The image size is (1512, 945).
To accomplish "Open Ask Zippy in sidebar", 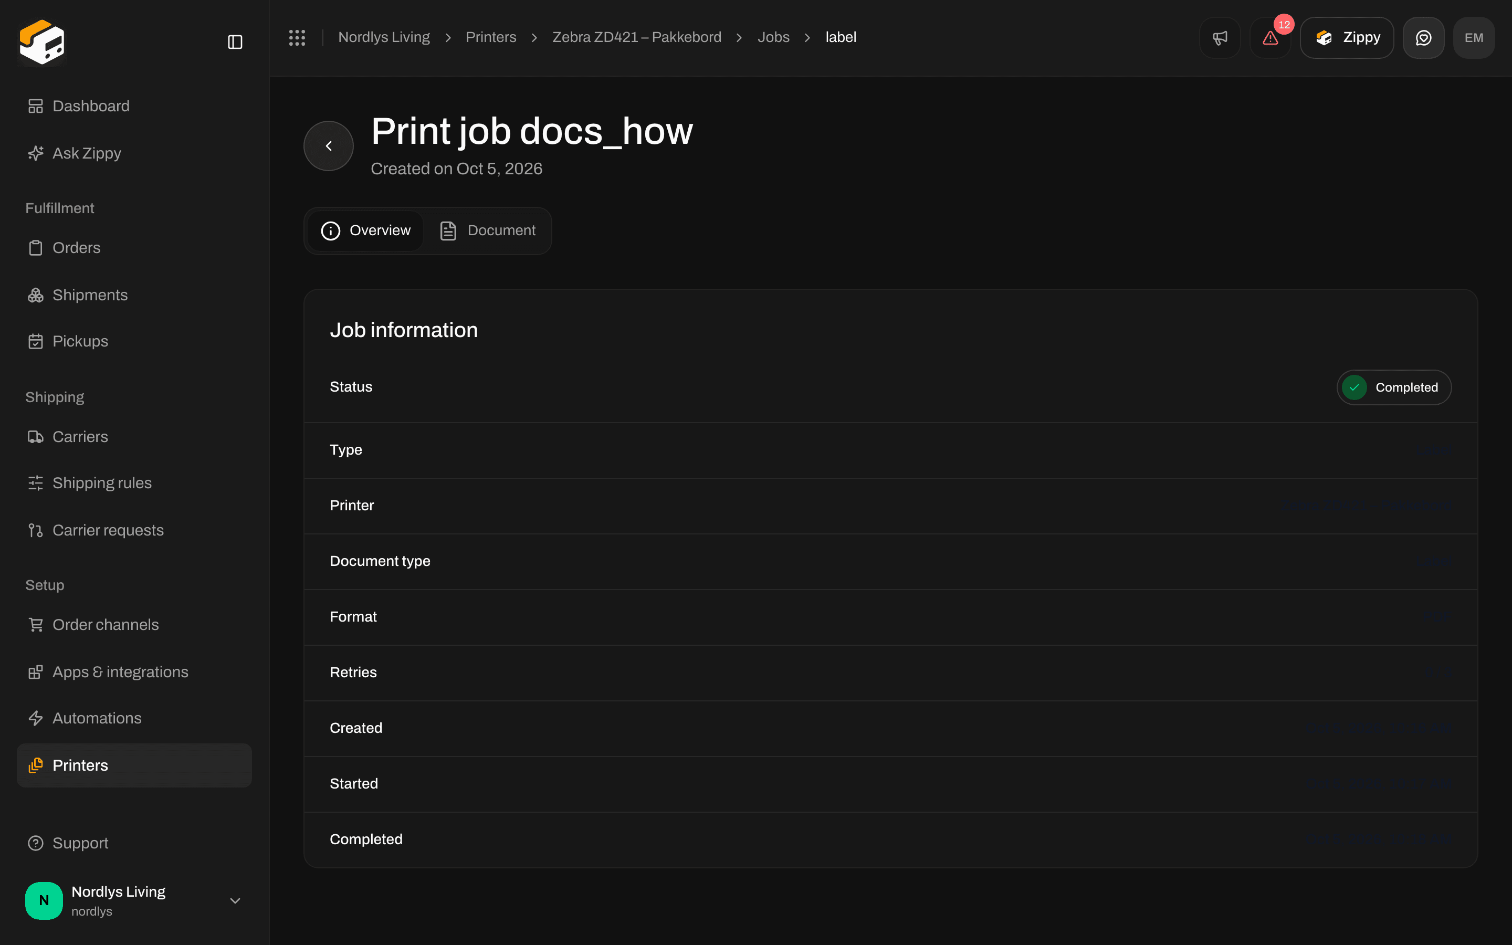I will point(134,153).
